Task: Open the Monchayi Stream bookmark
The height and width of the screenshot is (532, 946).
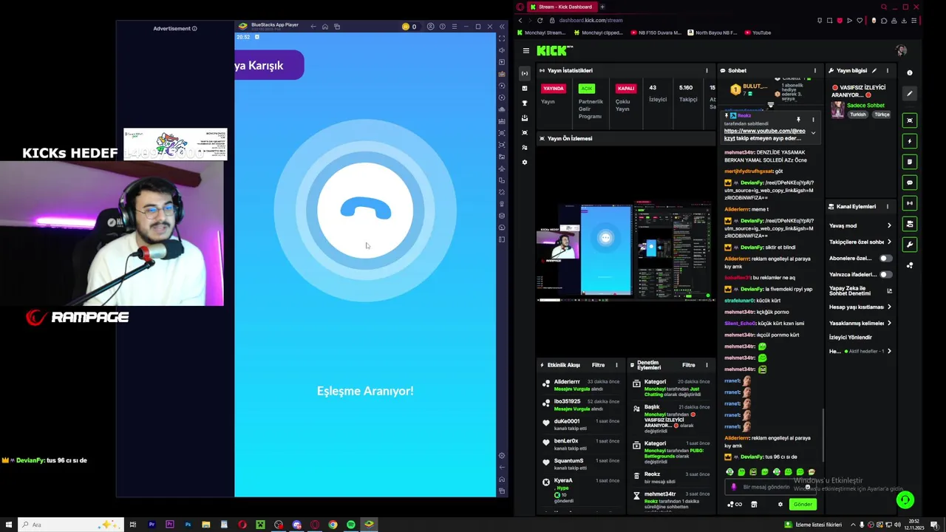Action: point(541,33)
